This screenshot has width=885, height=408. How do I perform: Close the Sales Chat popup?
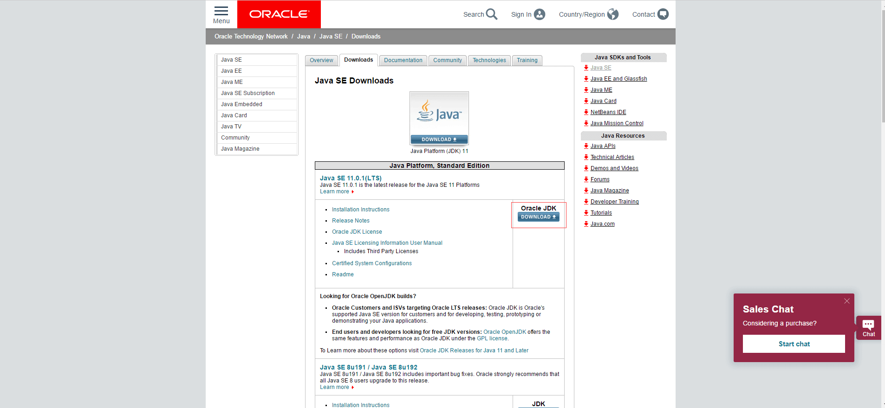point(847,301)
